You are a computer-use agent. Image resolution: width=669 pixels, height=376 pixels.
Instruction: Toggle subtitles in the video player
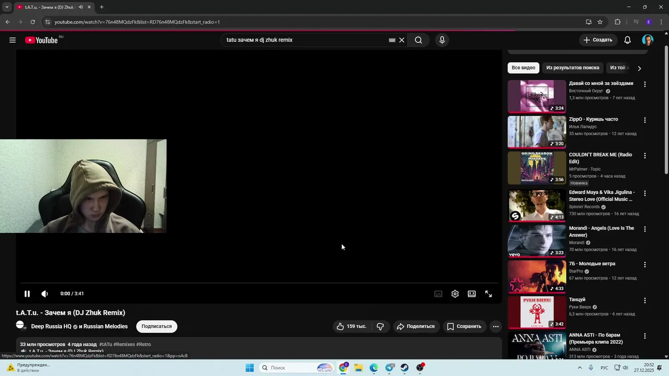[x=439, y=294]
